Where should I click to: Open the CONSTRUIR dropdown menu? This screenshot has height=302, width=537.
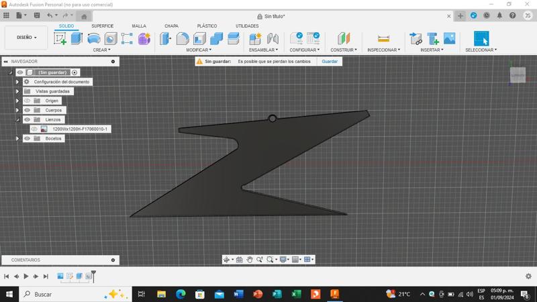[x=344, y=50]
